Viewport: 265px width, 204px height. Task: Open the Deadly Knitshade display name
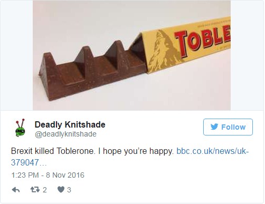click(x=70, y=124)
